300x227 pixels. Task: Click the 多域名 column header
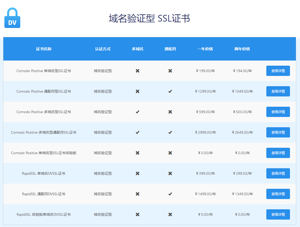(x=137, y=49)
